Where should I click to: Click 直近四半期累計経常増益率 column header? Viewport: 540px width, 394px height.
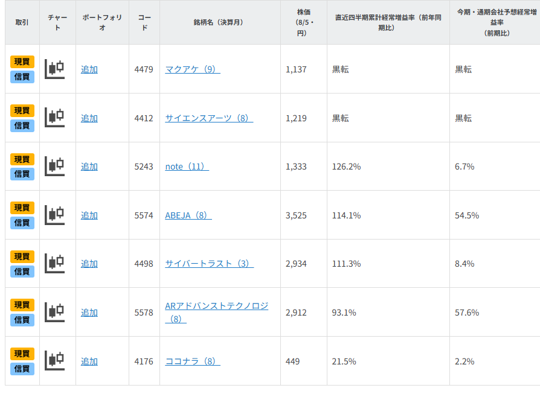(388, 22)
